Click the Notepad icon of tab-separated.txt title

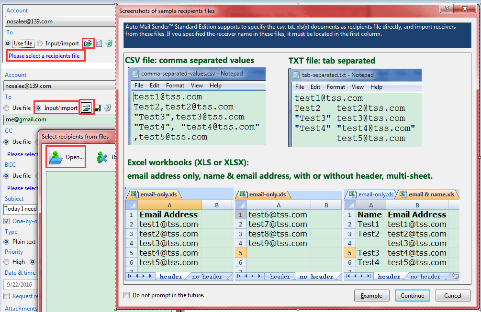[x=296, y=75]
